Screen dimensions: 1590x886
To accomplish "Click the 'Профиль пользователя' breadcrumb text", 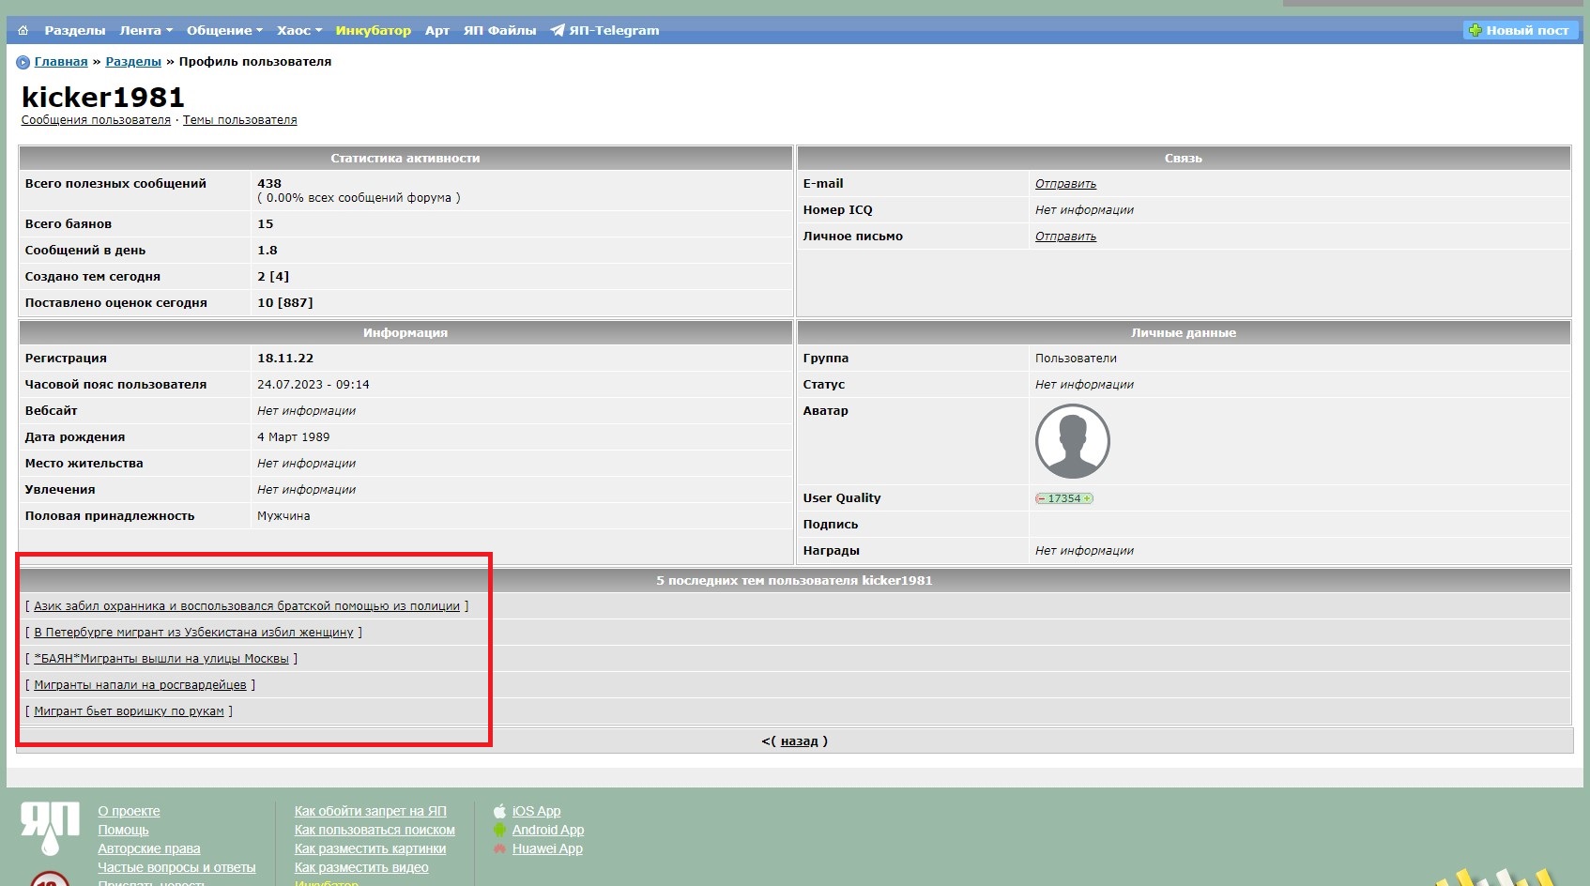I will [255, 62].
